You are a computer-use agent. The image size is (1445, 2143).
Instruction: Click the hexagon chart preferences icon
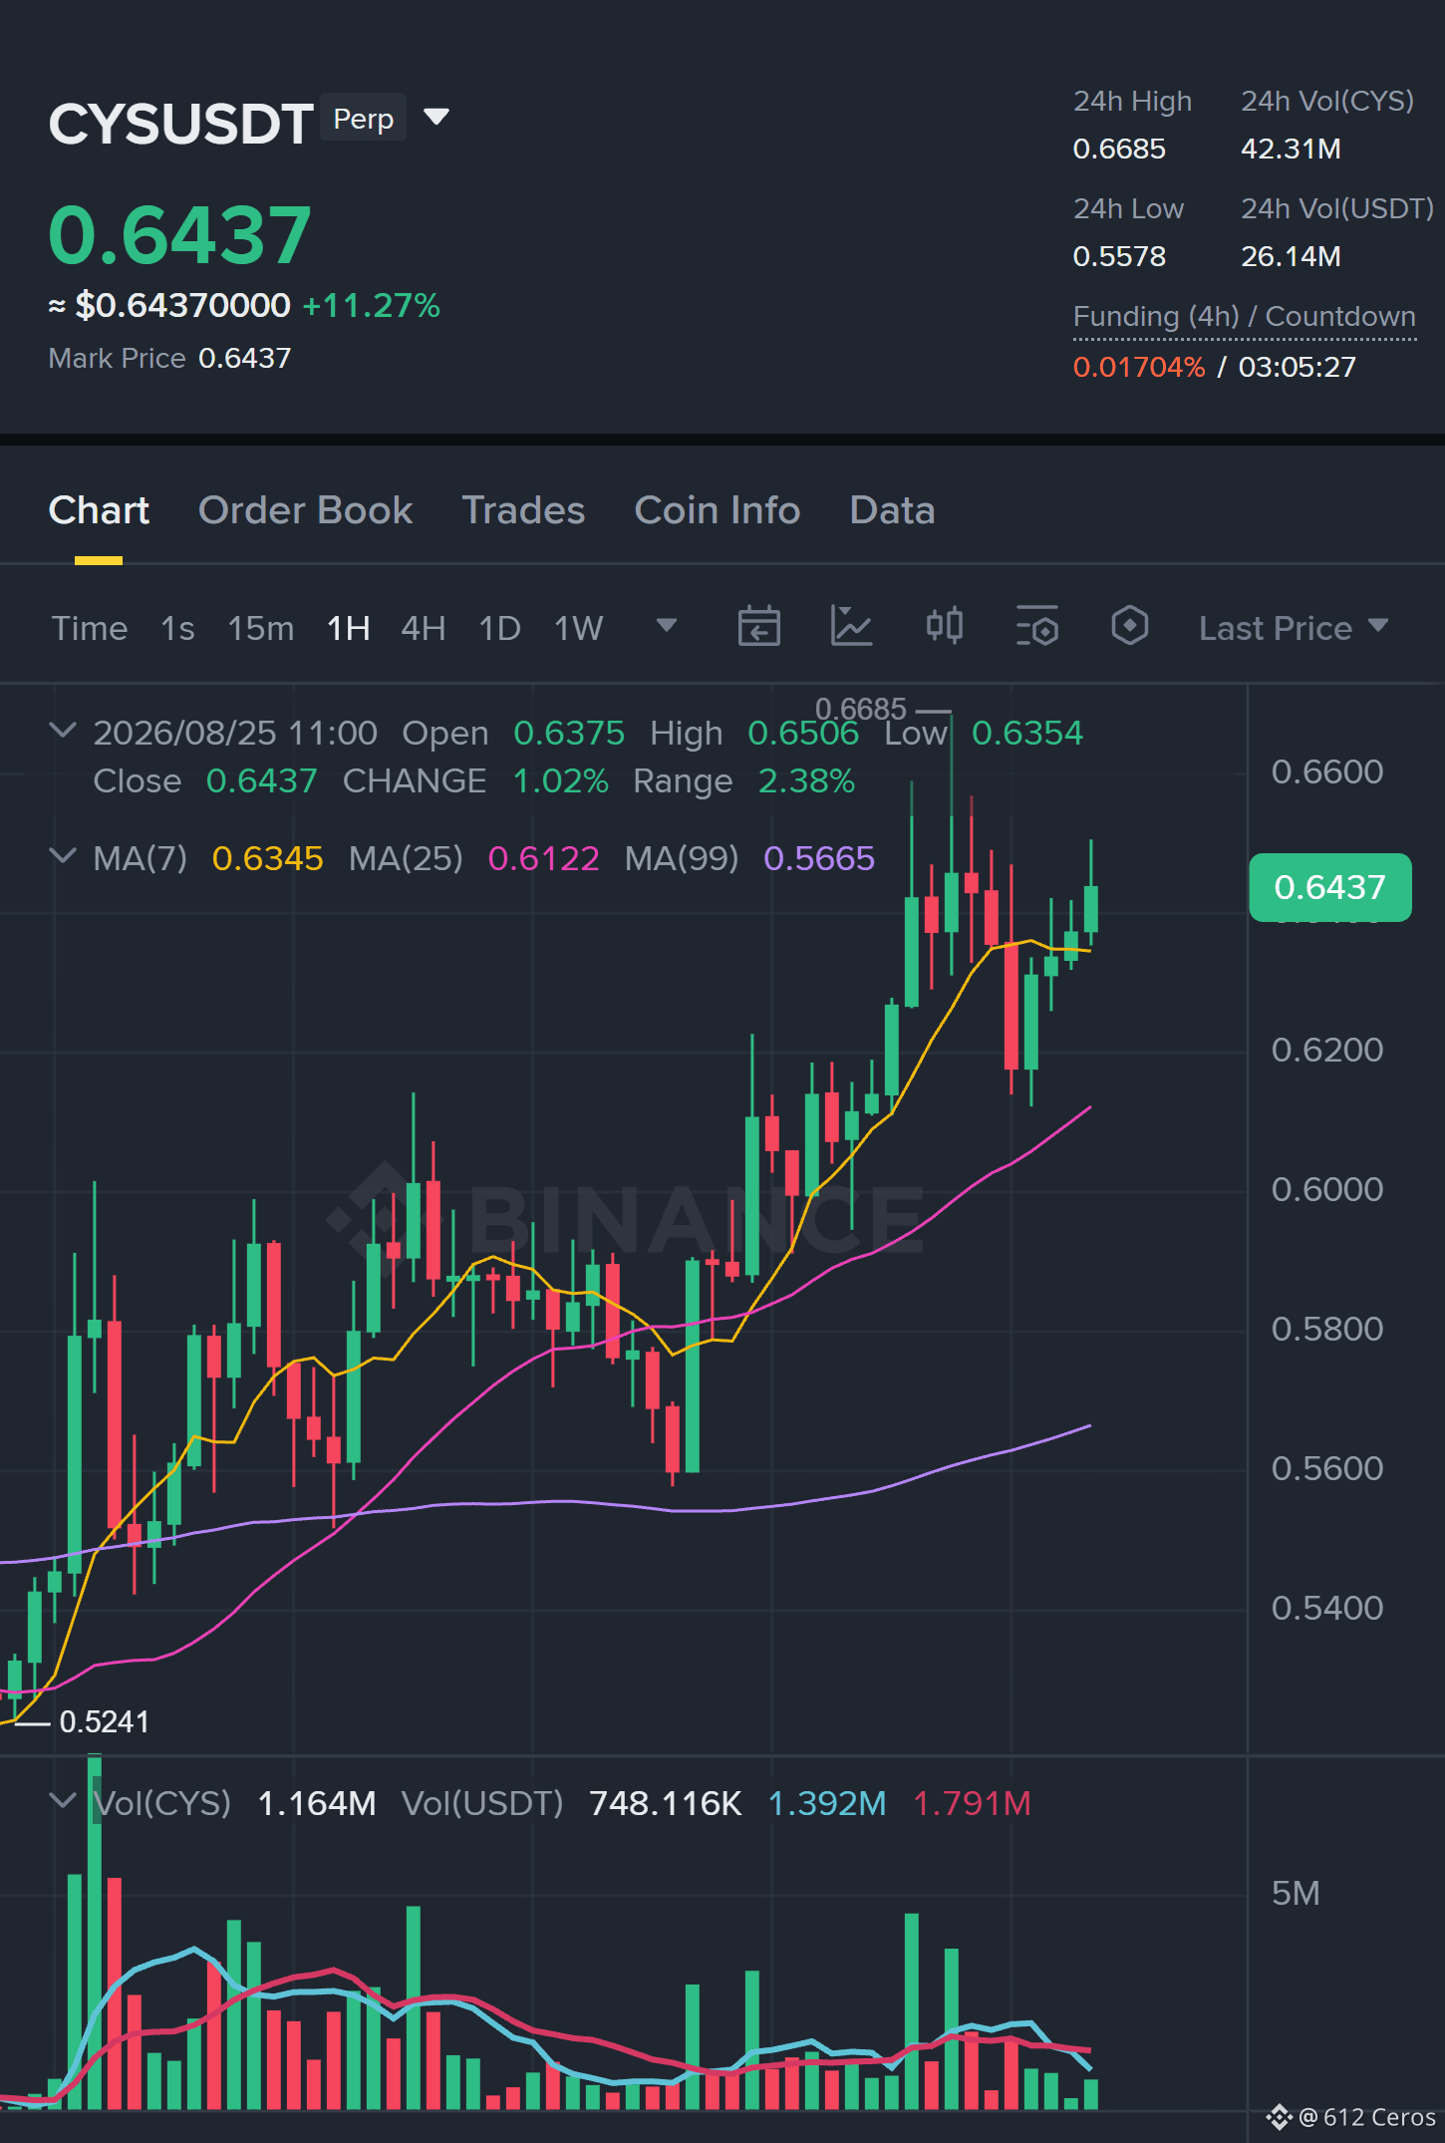1129,627
